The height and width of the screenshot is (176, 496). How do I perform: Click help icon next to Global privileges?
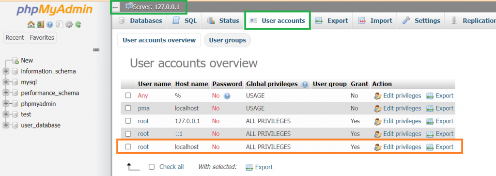(x=305, y=84)
